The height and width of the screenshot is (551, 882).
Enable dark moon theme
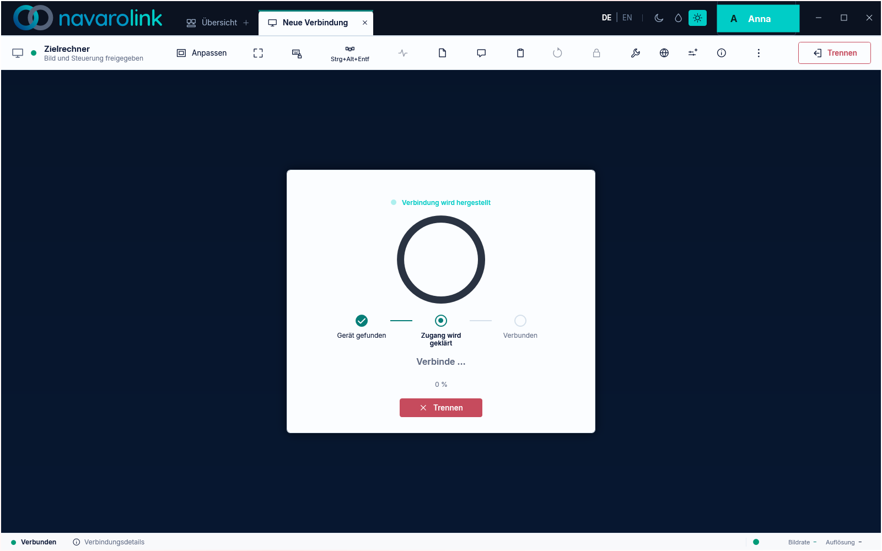[659, 18]
